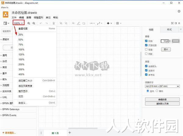The image size is (183, 136).
Task: Click the redo arrow icon
Action: [x=46, y=23]
